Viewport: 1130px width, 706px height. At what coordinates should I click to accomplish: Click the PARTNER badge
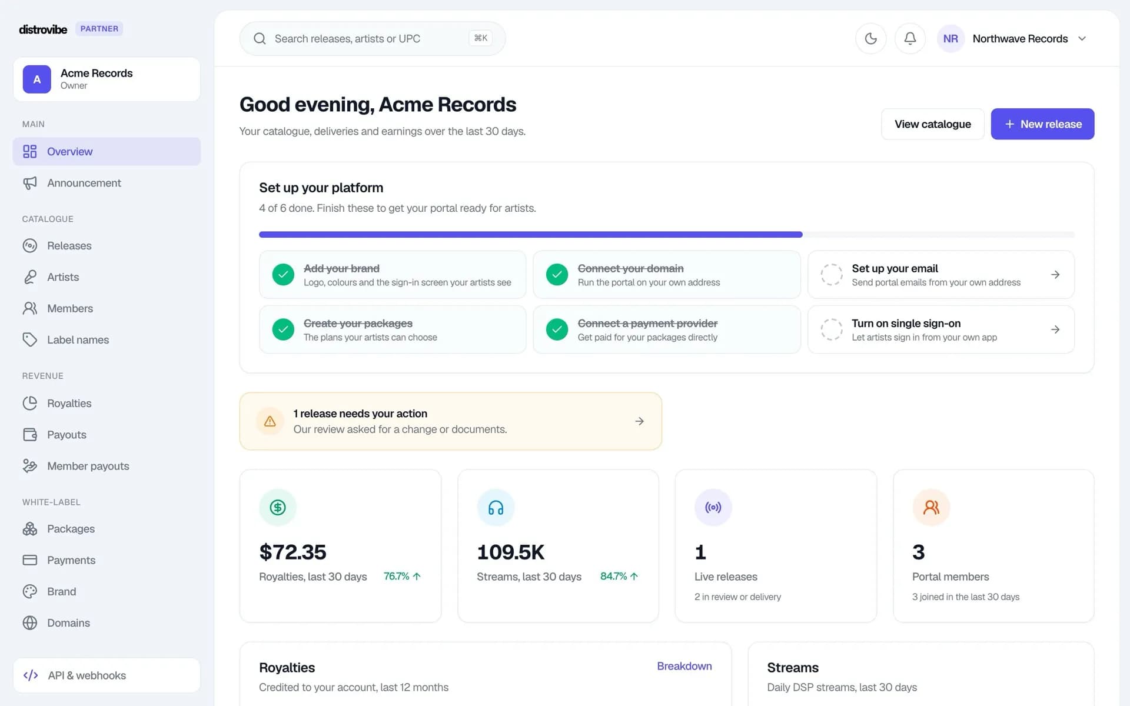[x=99, y=29]
